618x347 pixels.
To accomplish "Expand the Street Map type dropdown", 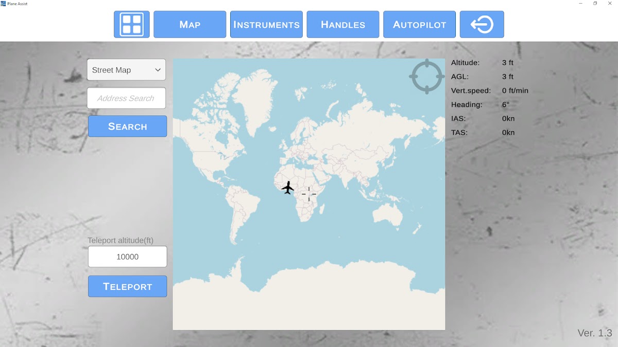I will [x=126, y=70].
